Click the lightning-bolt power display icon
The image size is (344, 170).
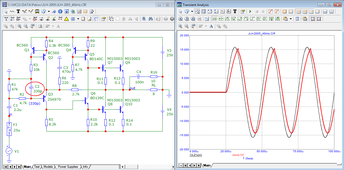coord(48,19)
